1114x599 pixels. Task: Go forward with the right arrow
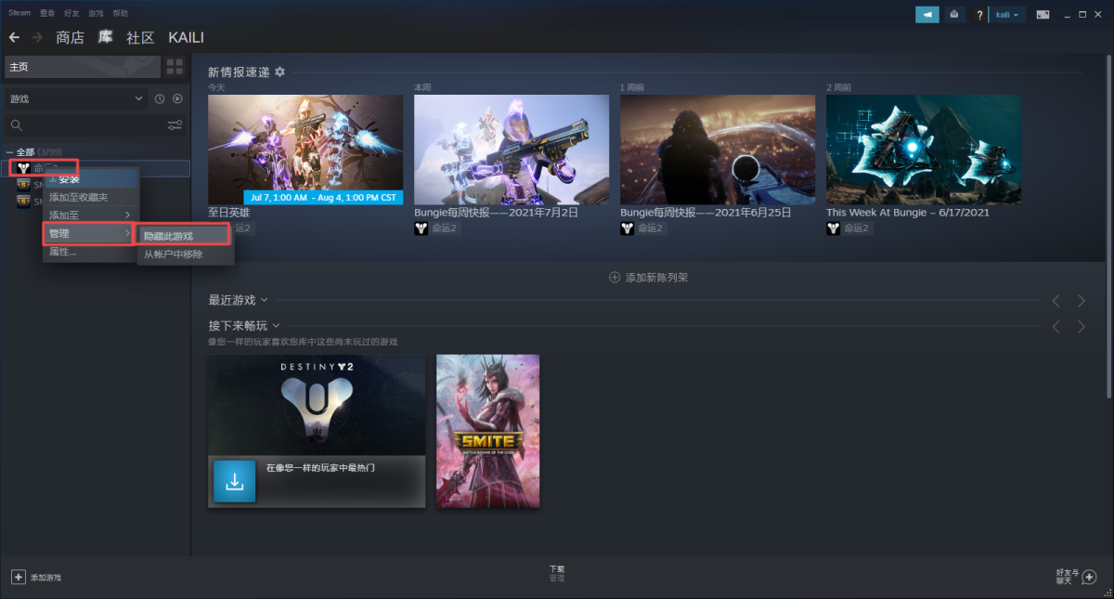coord(37,37)
